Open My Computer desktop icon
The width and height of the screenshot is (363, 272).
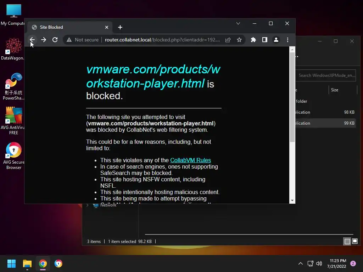click(13, 15)
